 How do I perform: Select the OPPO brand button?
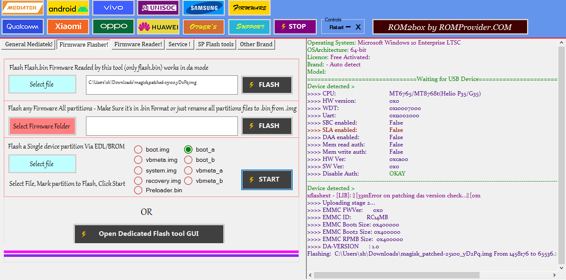coord(113,27)
